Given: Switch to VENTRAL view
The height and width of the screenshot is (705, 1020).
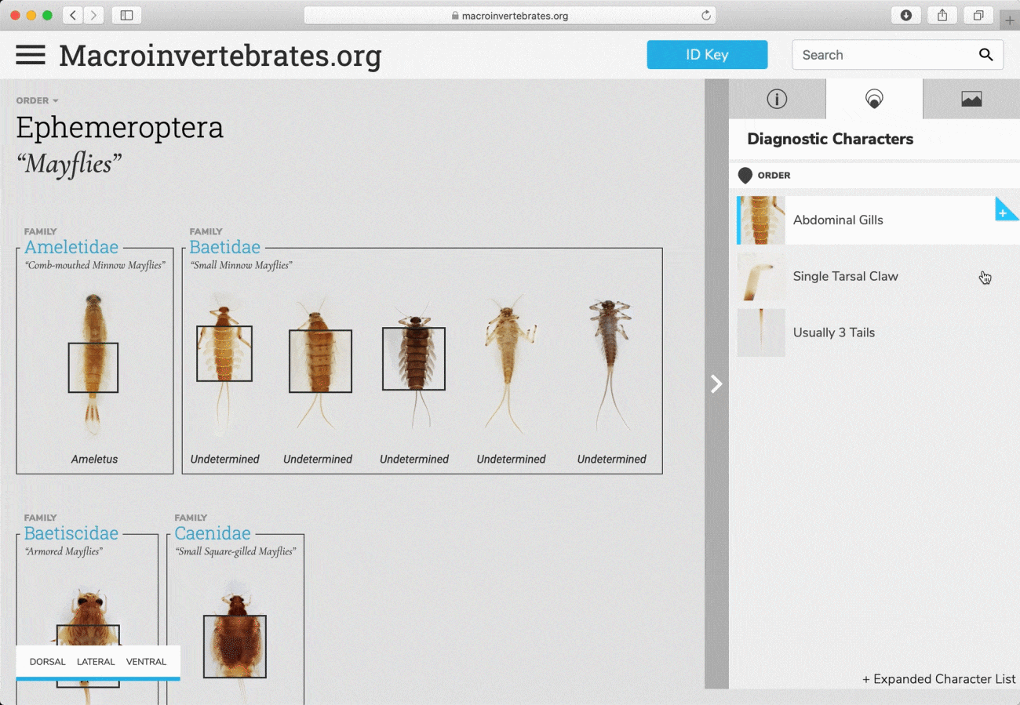Looking at the screenshot, I should (146, 662).
